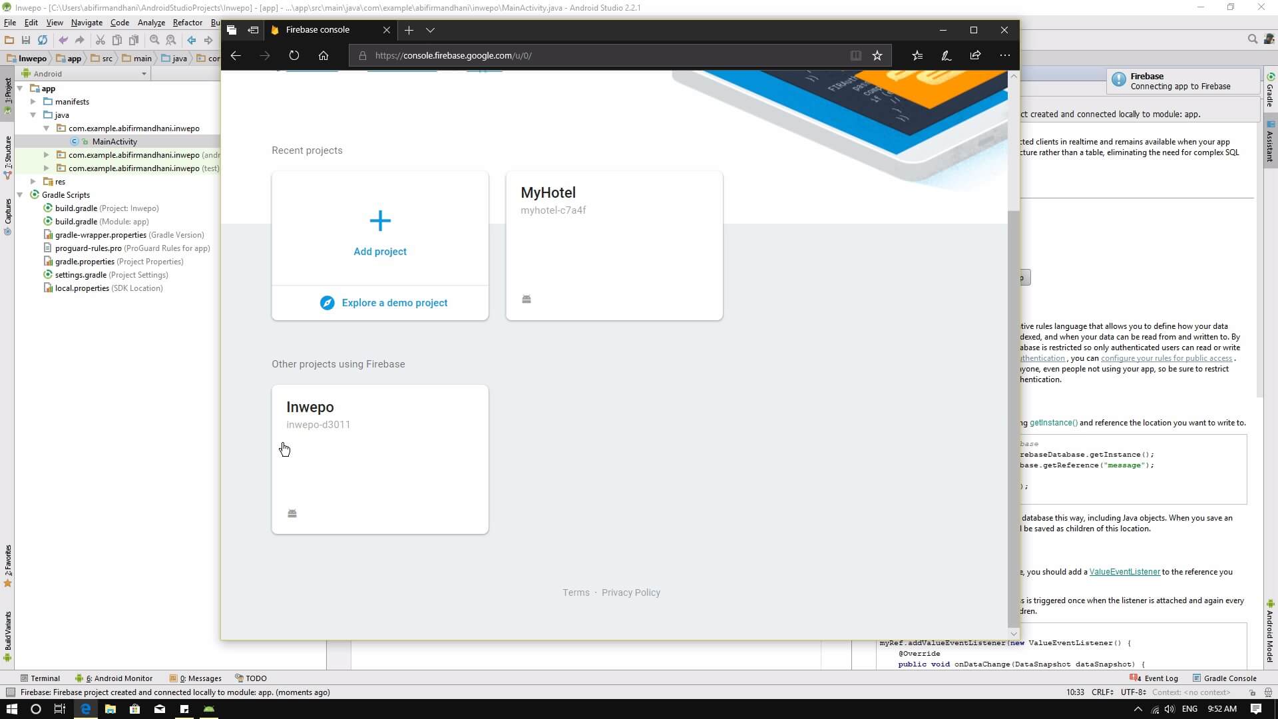Add page to favorites with star icon
1278x719 pixels.
click(877, 56)
